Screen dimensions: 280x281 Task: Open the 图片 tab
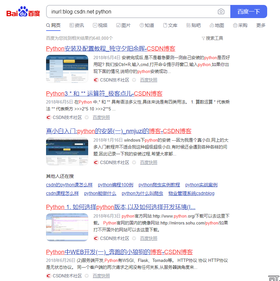point(123,25)
